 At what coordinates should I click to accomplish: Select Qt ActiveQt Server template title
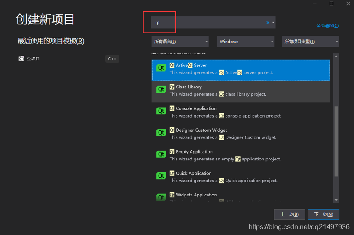pyautogui.click(x=188, y=65)
